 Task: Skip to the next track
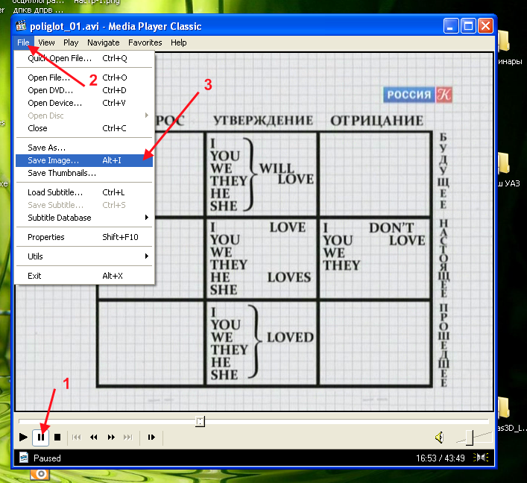128,438
